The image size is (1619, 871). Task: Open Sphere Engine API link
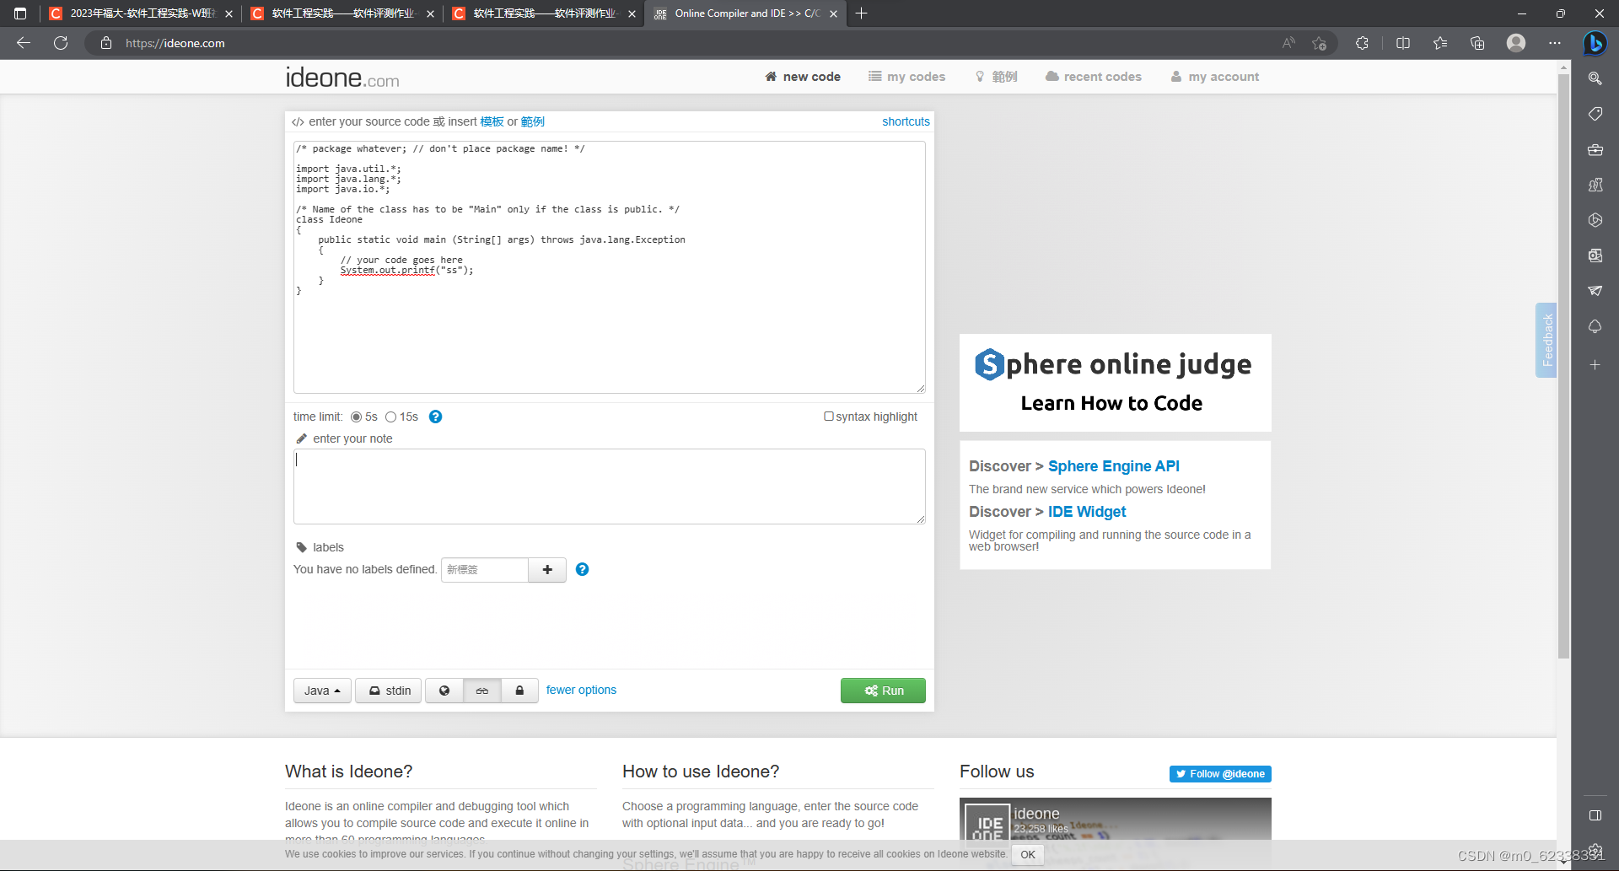point(1113,466)
